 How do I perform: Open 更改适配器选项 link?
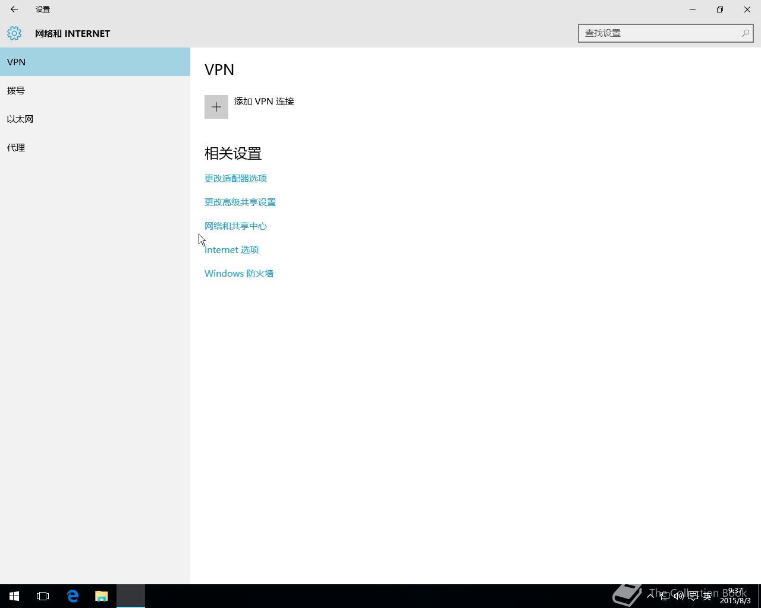coord(235,178)
